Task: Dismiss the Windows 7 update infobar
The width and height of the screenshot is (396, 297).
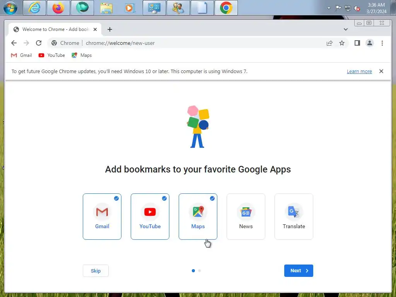Action: (381, 71)
